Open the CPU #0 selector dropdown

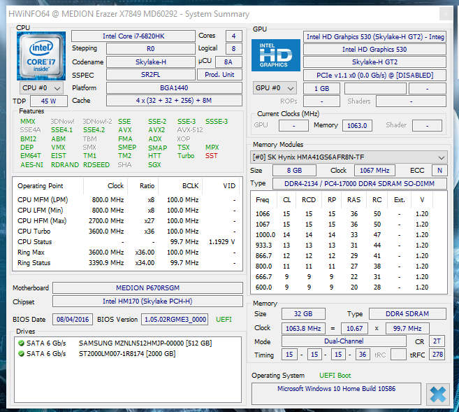click(42, 87)
